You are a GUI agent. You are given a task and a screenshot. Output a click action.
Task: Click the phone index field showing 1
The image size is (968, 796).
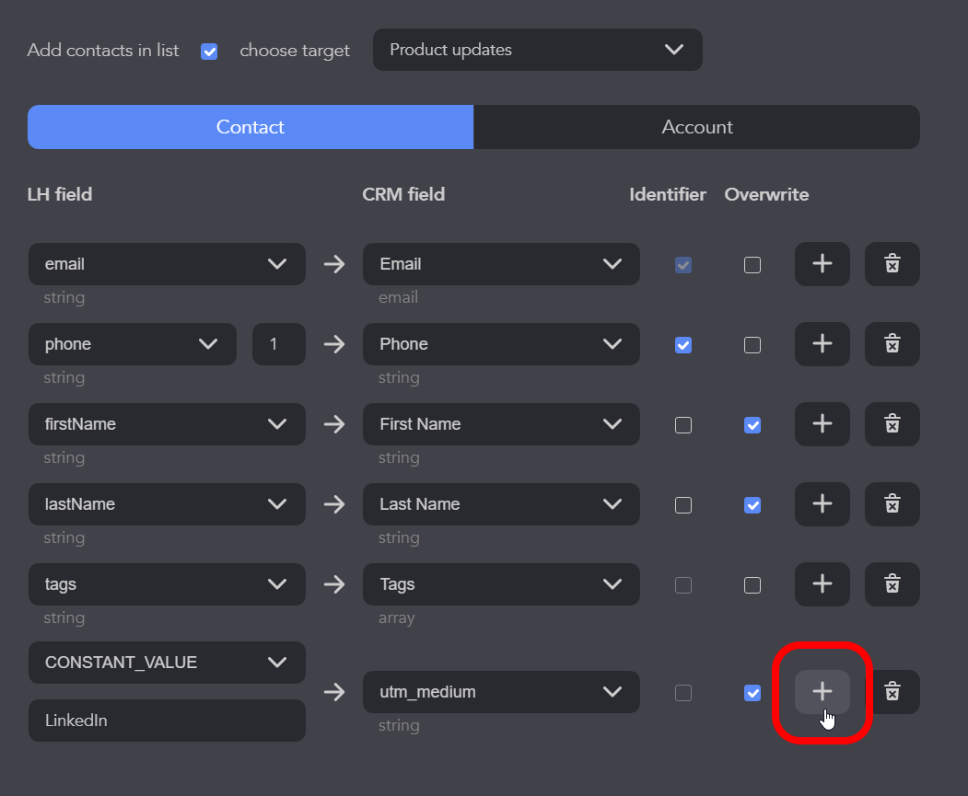click(278, 344)
